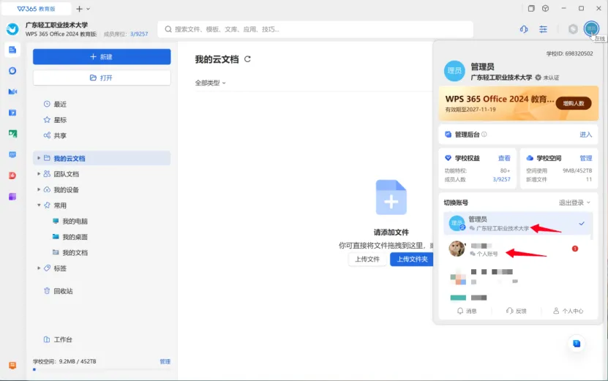This screenshot has width=608, height=381.
Task: Open the tab list dropdown arrow next to plus
Action: coord(89,9)
